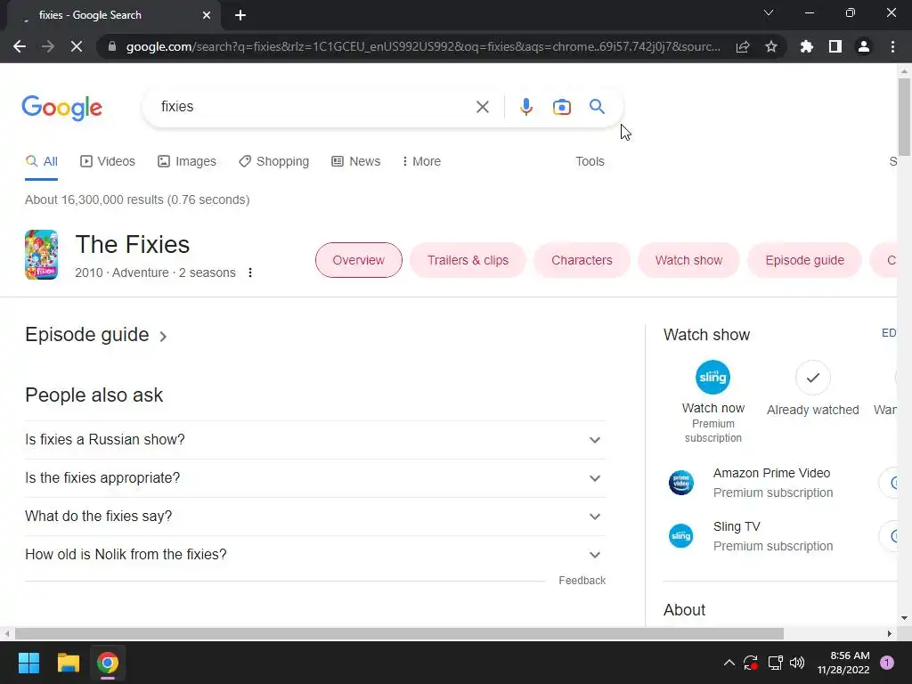Image resolution: width=912 pixels, height=684 pixels.
Task: Click the Feedback link
Action: point(582,581)
